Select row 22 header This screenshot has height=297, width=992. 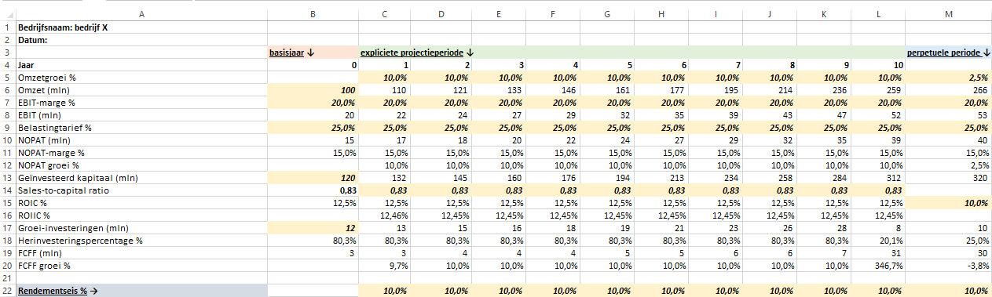pyautogui.click(x=7, y=290)
